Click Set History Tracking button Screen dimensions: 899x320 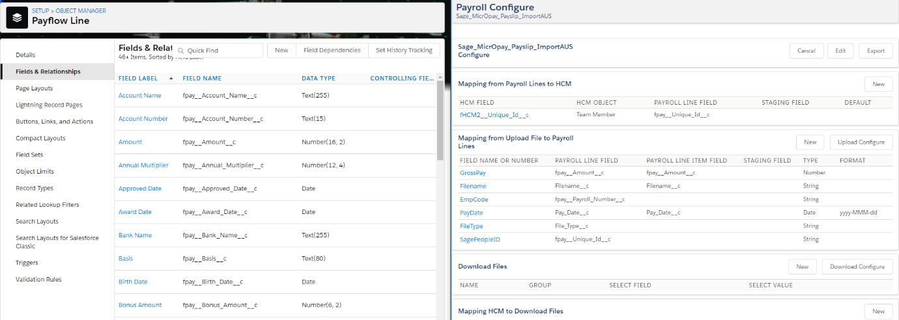[x=404, y=50]
